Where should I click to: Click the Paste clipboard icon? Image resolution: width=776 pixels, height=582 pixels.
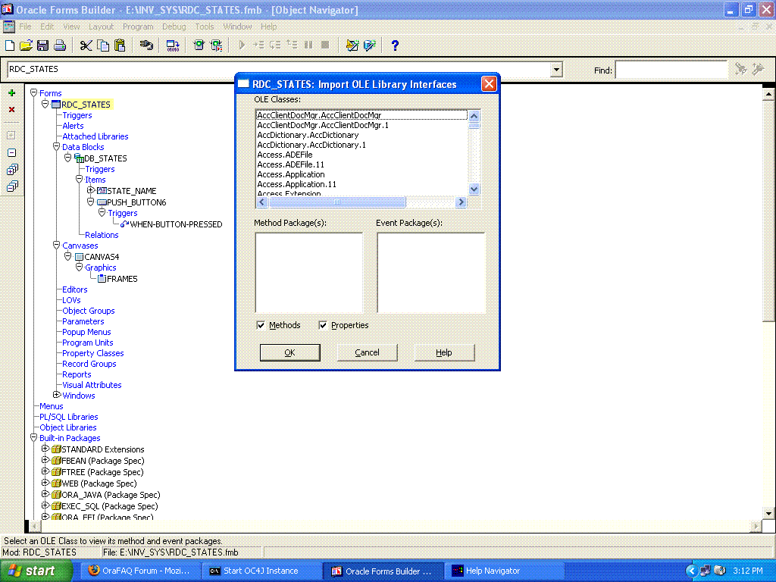click(x=120, y=45)
